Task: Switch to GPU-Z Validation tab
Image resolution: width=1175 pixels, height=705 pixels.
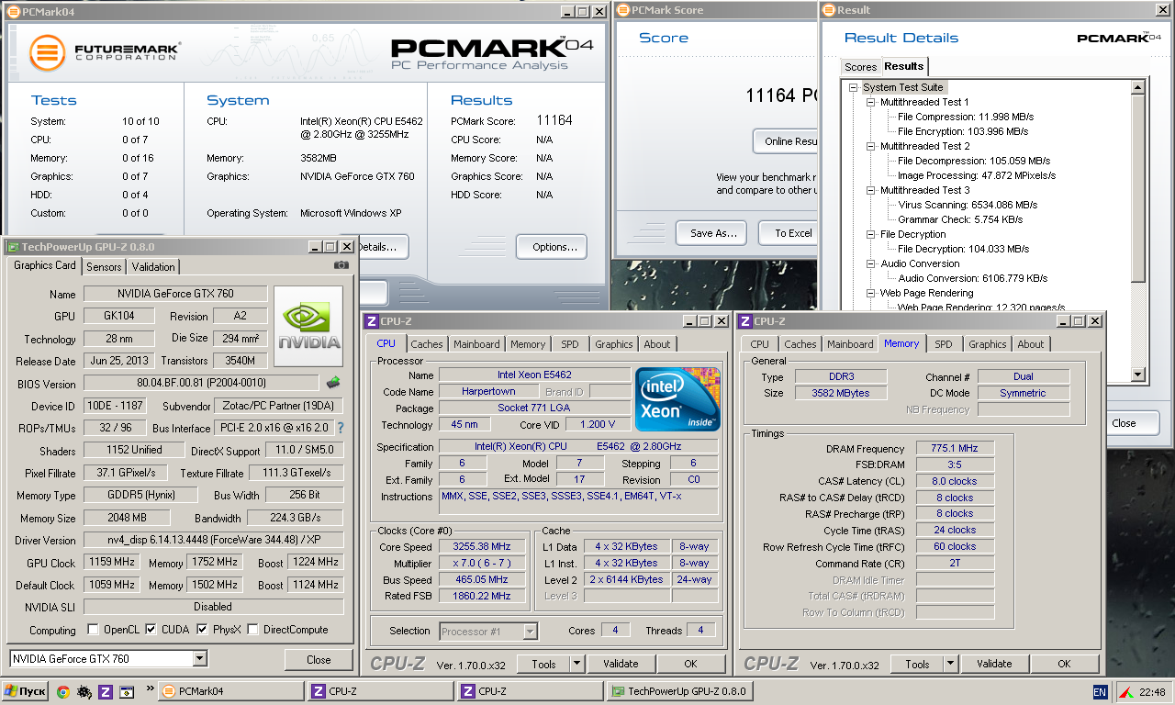Action: pyautogui.click(x=153, y=267)
